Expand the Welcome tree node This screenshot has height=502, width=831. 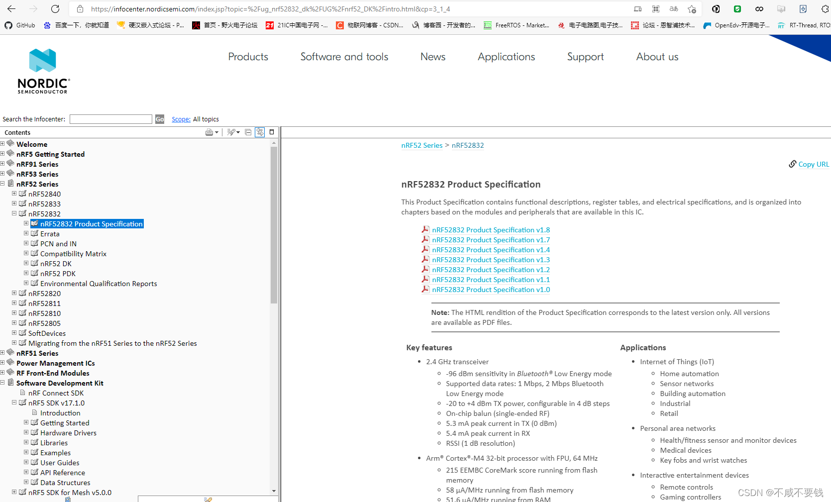click(2, 144)
